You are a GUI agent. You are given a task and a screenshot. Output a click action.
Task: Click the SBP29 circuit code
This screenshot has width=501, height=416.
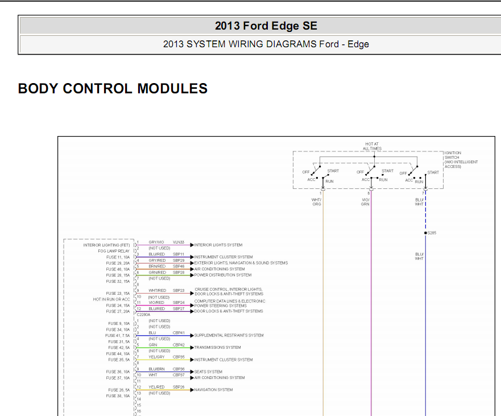tap(179, 260)
